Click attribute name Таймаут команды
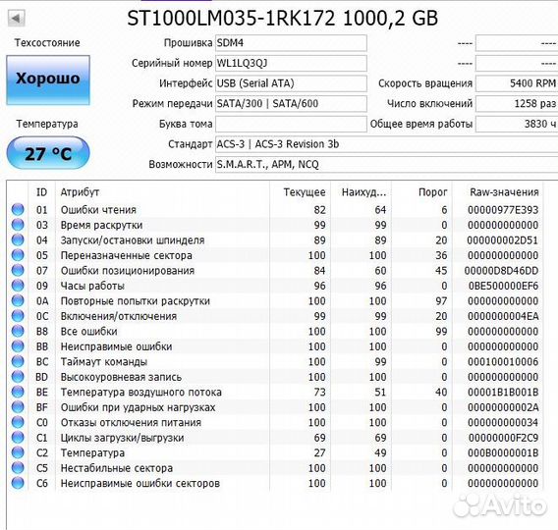558x530 pixels. 104,362
